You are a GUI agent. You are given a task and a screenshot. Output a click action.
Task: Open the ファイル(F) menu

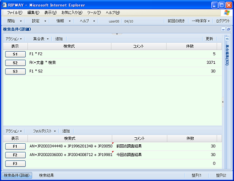[x=15, y=13]
